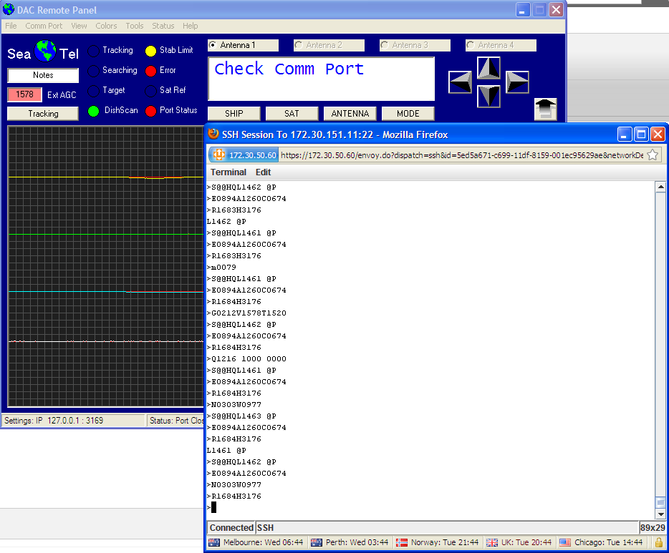This screenshot has width=669, height=553.
Task: Click the ANTENNA button
Action: (x=350, y=114)
